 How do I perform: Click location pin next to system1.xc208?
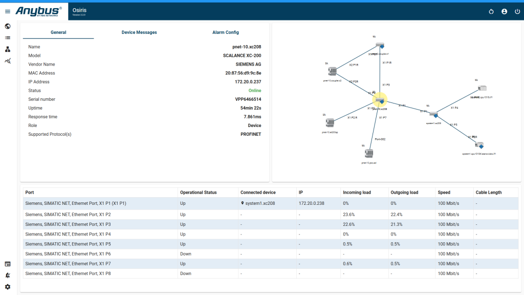pyautogui.click(x=242, y=203)
